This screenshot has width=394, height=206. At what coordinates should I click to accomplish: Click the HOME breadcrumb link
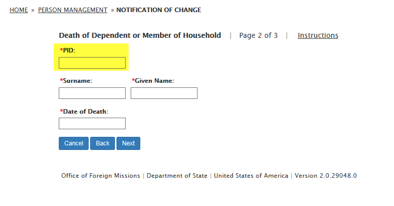point(19,10)
